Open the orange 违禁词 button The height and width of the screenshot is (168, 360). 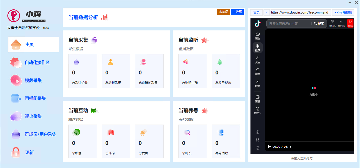tap(223, 12)
